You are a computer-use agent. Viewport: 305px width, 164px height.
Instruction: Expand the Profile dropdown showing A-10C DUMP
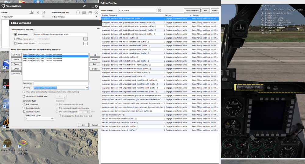coord(44,17)
